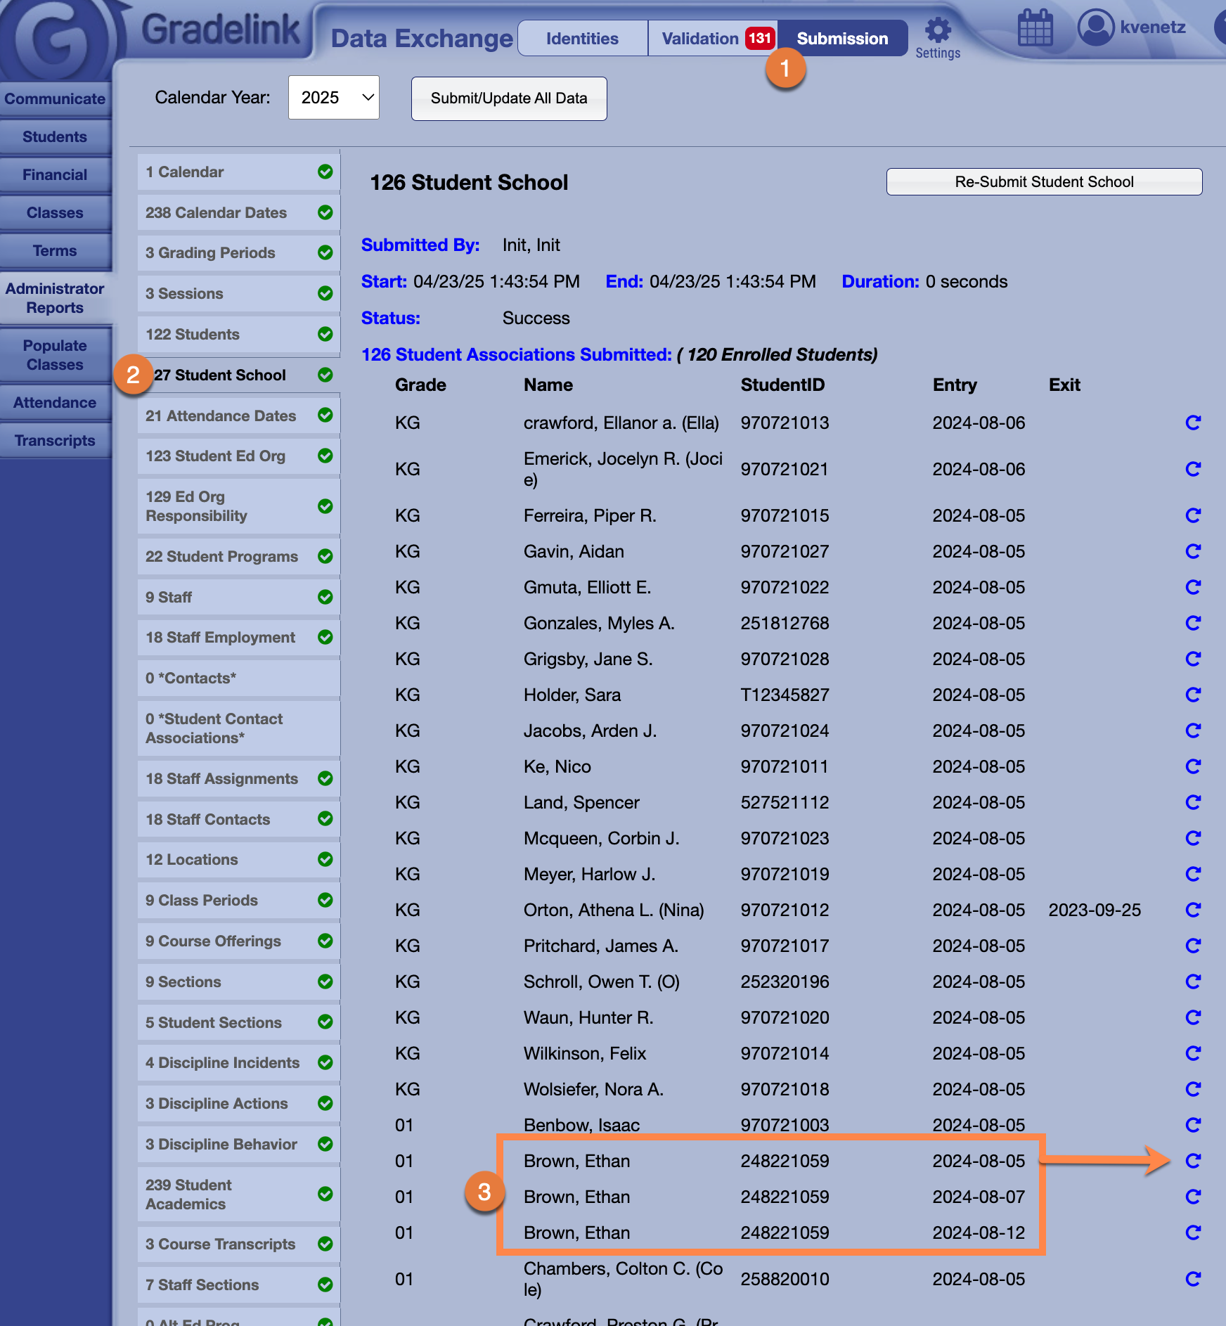Select 122 Students item
Screen dimensions: 1226x1326
[x=239, y=335]
